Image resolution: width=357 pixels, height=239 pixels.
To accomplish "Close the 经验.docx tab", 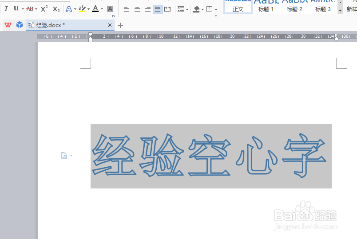I will tap(110, 25).
